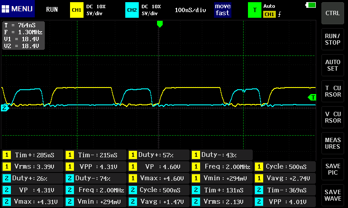Select the CH1 Vmax +4.60V measurement
The width and height of the screenshot is (348, 208).
point(158,178)
